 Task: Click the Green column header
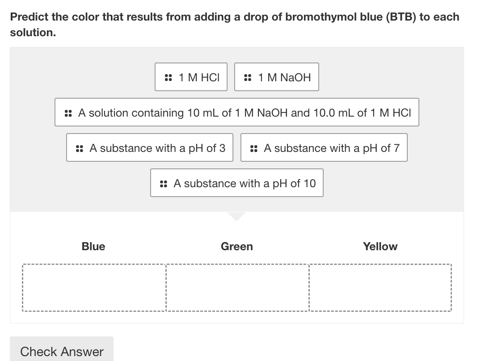click(x=237, y=246)
